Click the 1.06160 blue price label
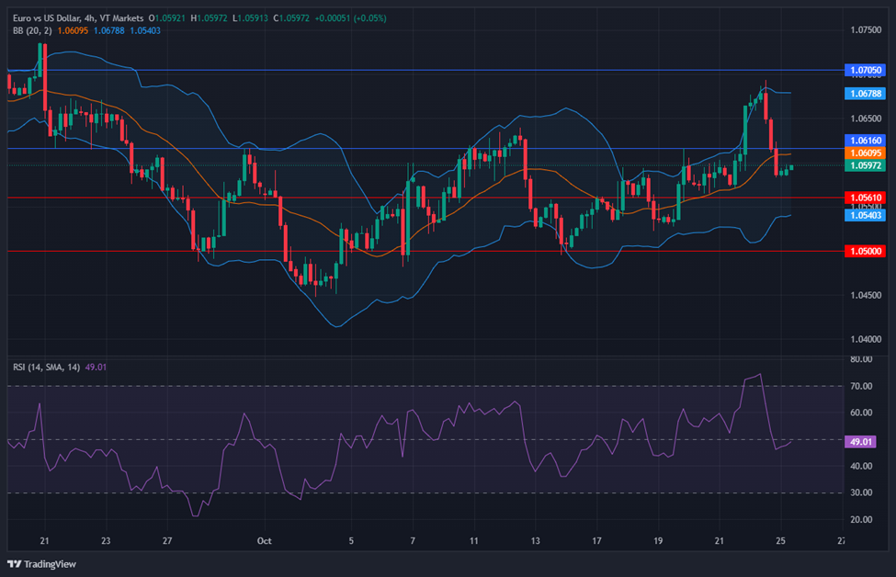 (866, 140)
